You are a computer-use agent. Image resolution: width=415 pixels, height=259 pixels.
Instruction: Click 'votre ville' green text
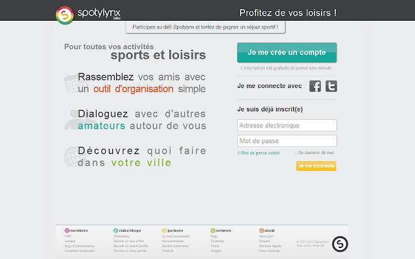click(x=141, y=163)
